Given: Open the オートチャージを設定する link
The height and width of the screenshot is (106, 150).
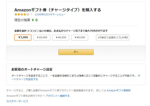Looking at the screenshot, I should tap(76, 77).
